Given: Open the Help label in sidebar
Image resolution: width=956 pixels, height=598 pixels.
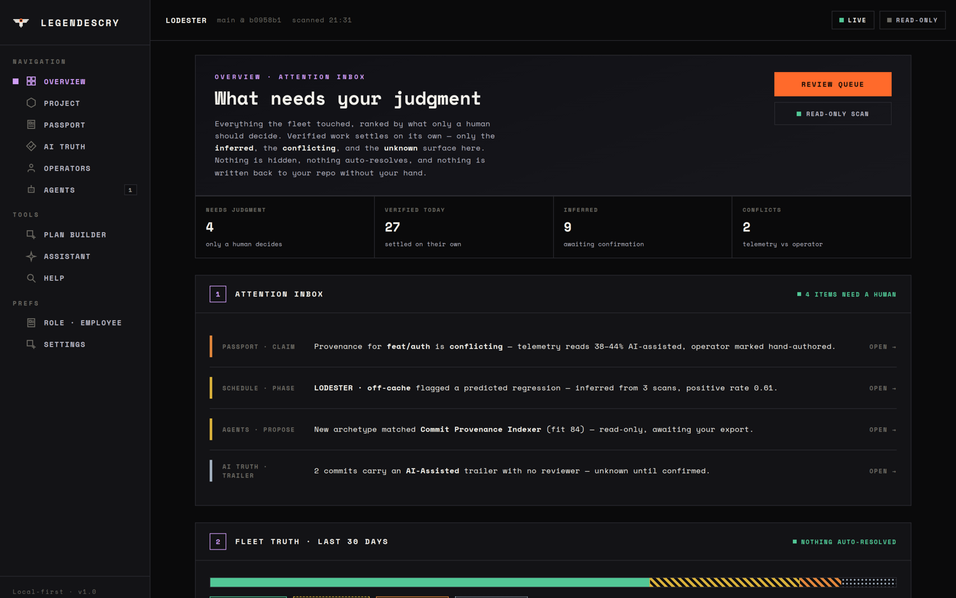Looking at the screenshot, I should tap(54, 278).
